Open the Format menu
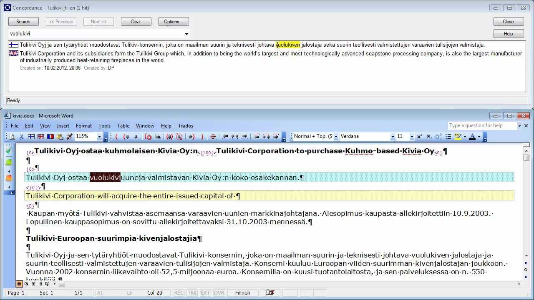 (x=84, y=126)
